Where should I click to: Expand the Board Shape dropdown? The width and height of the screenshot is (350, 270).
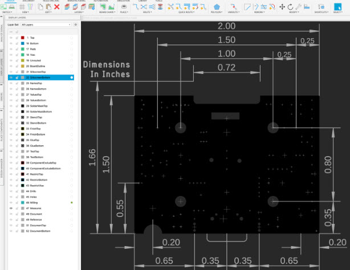pos(107,12)
